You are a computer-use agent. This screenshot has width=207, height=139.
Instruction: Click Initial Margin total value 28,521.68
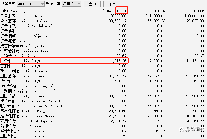117,111
